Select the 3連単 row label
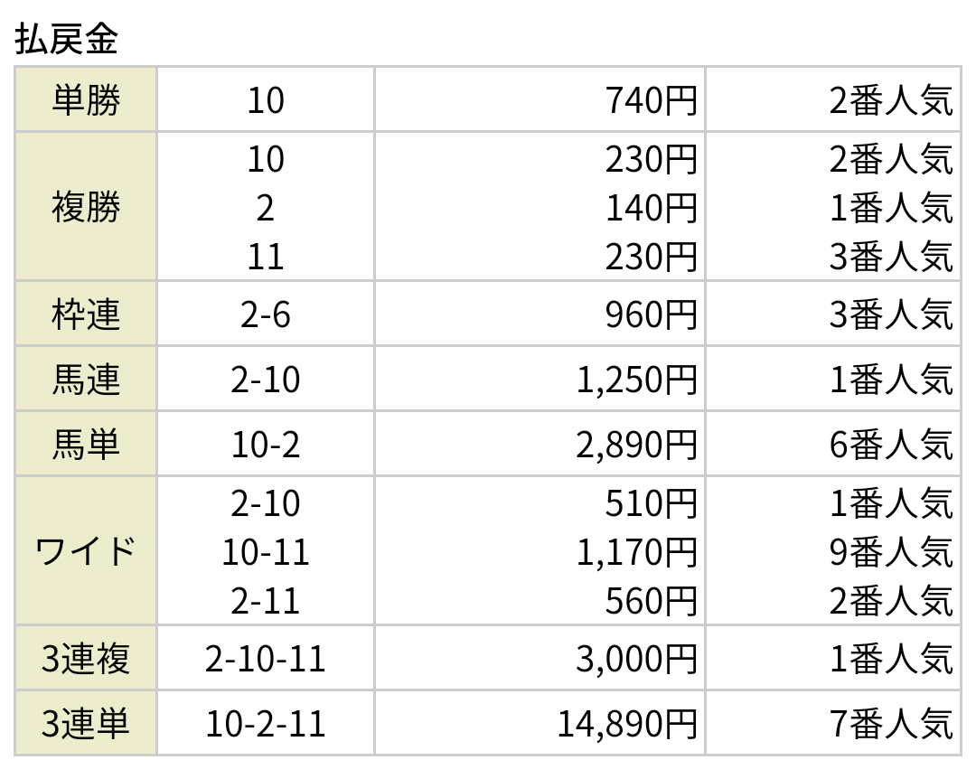The width and height of the screenshot is (976, 760). [x=86, y=723]
